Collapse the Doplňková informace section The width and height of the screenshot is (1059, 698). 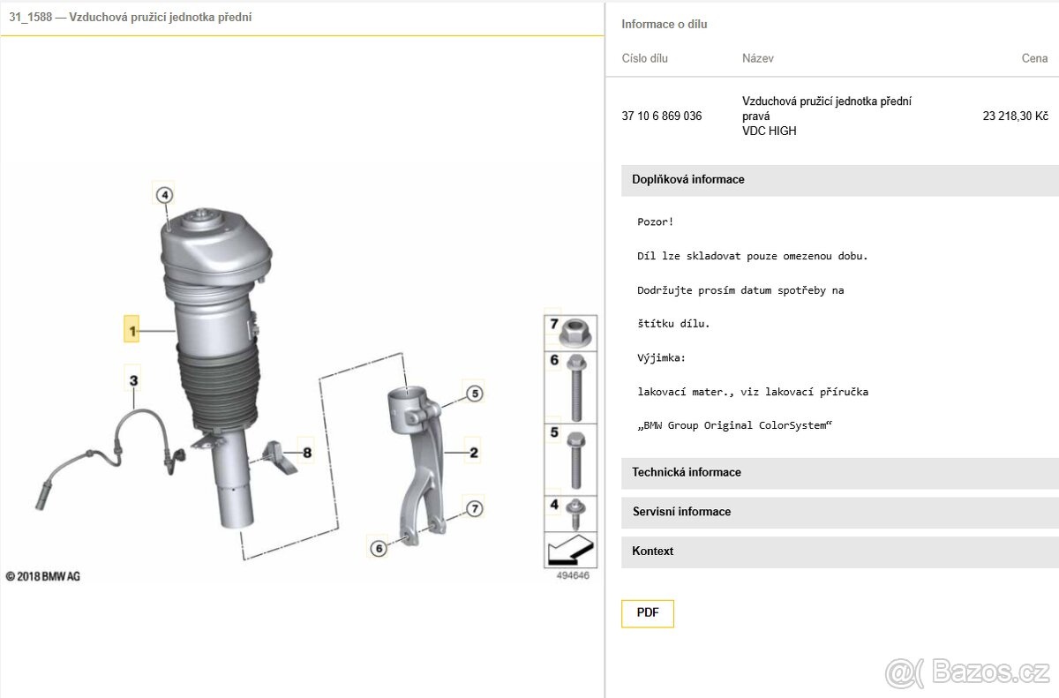pyautogui.click(x=838, y=180)
